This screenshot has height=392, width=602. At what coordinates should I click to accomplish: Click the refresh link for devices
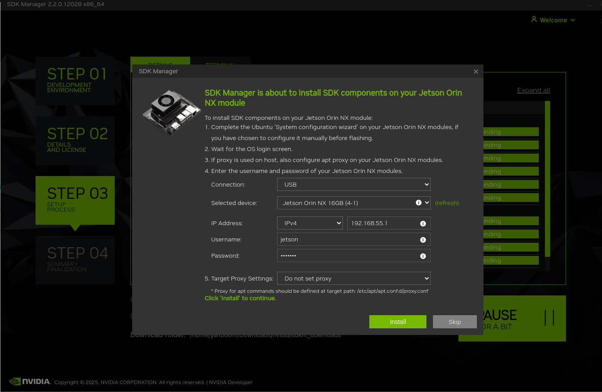tap(447, 203)
